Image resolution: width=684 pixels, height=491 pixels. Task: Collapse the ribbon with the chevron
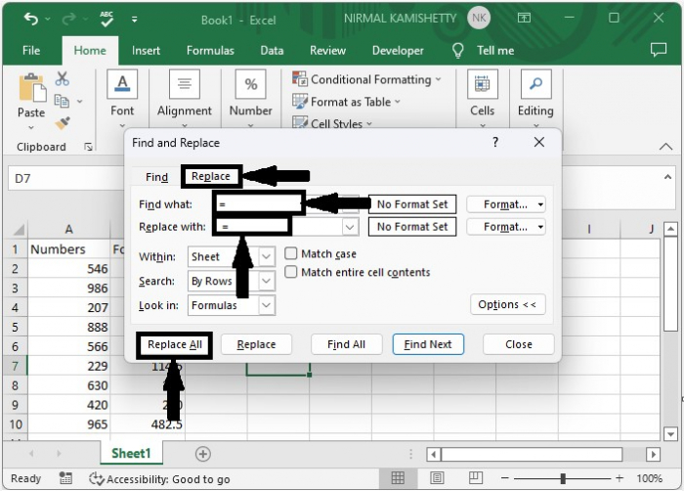click(665, 147)
